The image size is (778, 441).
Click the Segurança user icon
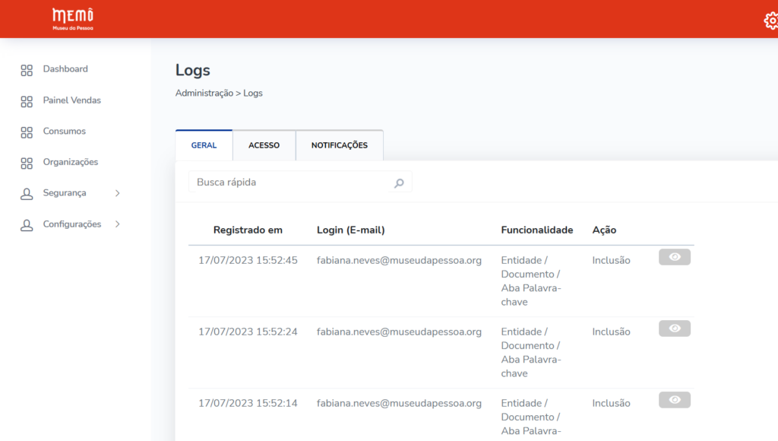point(27,194)
